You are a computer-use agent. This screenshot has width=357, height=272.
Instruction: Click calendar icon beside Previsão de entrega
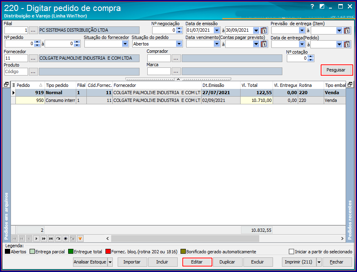(x=347, y=30)
